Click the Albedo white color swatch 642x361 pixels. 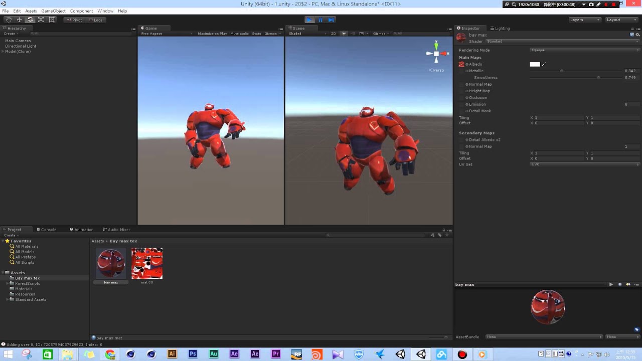click(x=535, y=64)
